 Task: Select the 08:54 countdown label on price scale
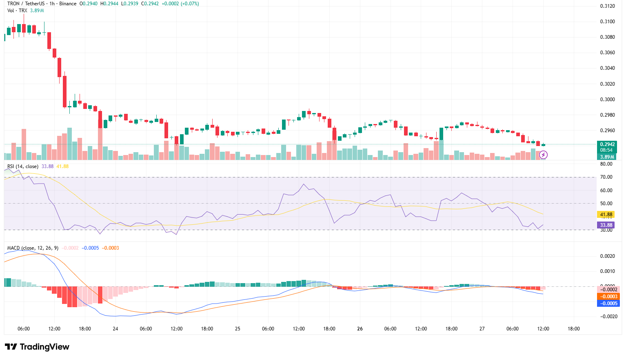point(607,150)
